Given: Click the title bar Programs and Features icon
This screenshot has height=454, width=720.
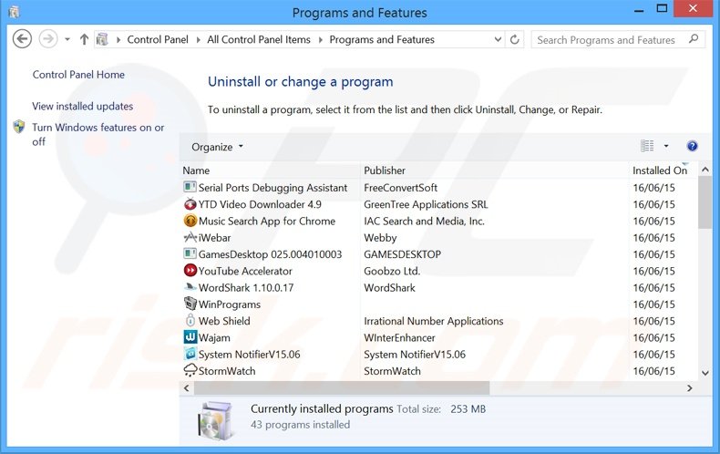Looking at the screenshot, I should 14,12.
